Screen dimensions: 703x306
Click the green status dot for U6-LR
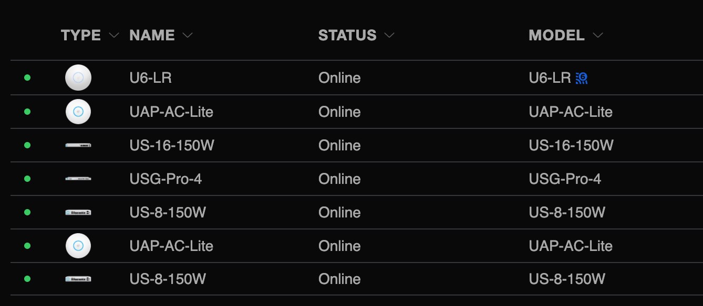tap(27, 78)
